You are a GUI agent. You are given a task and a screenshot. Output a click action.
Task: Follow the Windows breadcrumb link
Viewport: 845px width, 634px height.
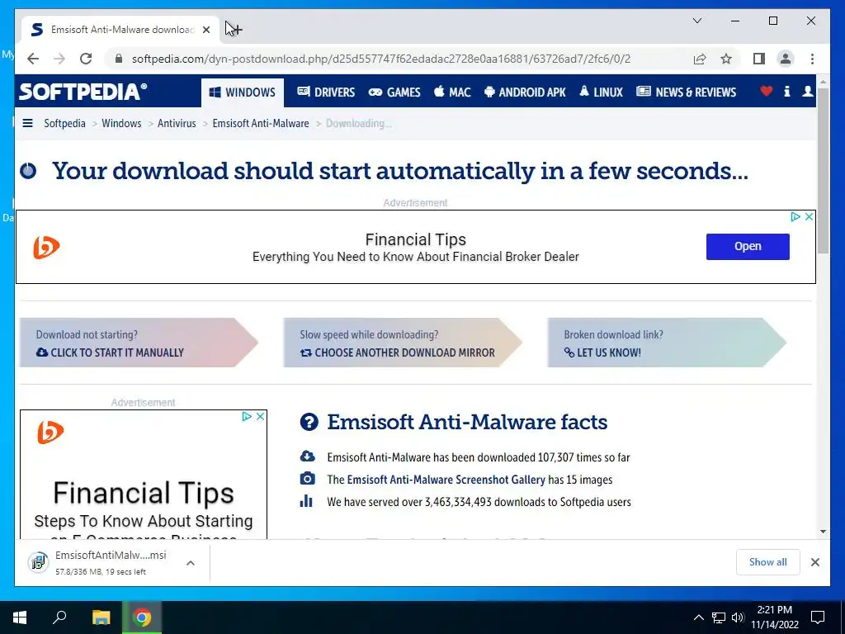point(121,124)
